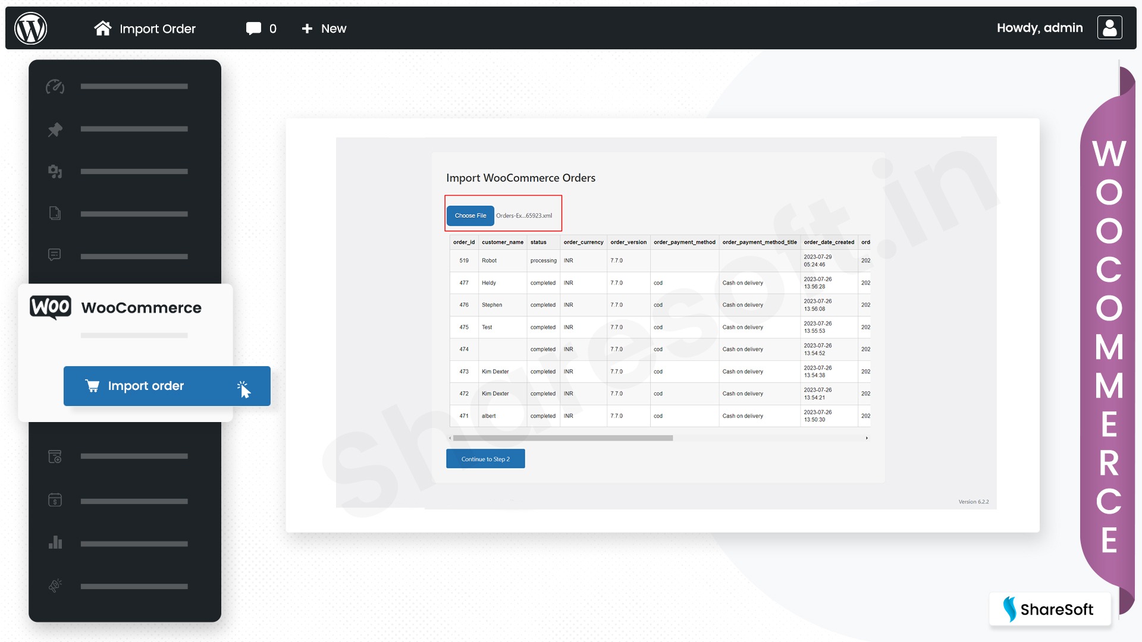Click the selected file name Orders-Ex...65923.xml
The image size is (1142, 642).
tap(524, 216)
